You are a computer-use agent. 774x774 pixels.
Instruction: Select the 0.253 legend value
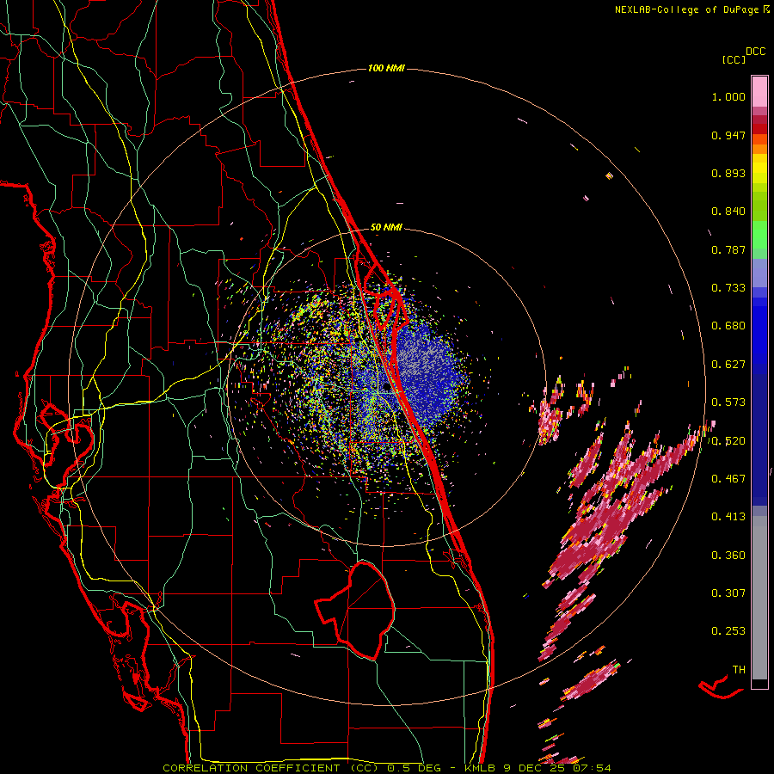click(728, 631)
